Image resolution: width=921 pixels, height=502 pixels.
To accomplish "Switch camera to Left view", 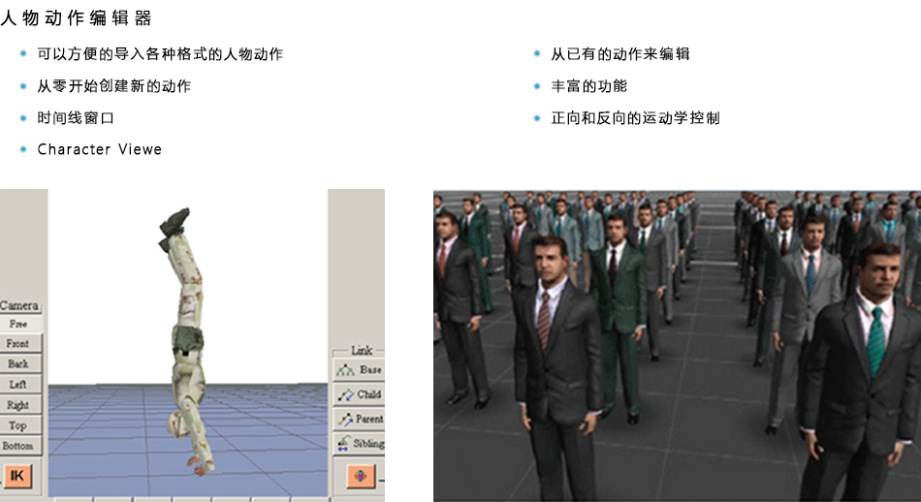I will coord(19,385).
